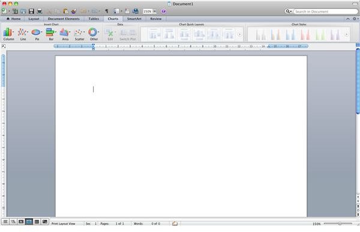Open the zoom percentage dropdown
The height and width of the screenshot is (232, 360).
tap(155, 11)
